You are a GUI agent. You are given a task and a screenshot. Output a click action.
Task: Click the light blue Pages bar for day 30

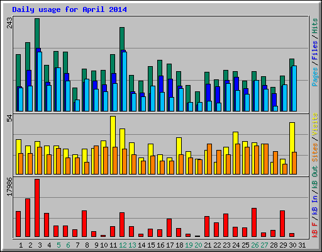(294, 88)
